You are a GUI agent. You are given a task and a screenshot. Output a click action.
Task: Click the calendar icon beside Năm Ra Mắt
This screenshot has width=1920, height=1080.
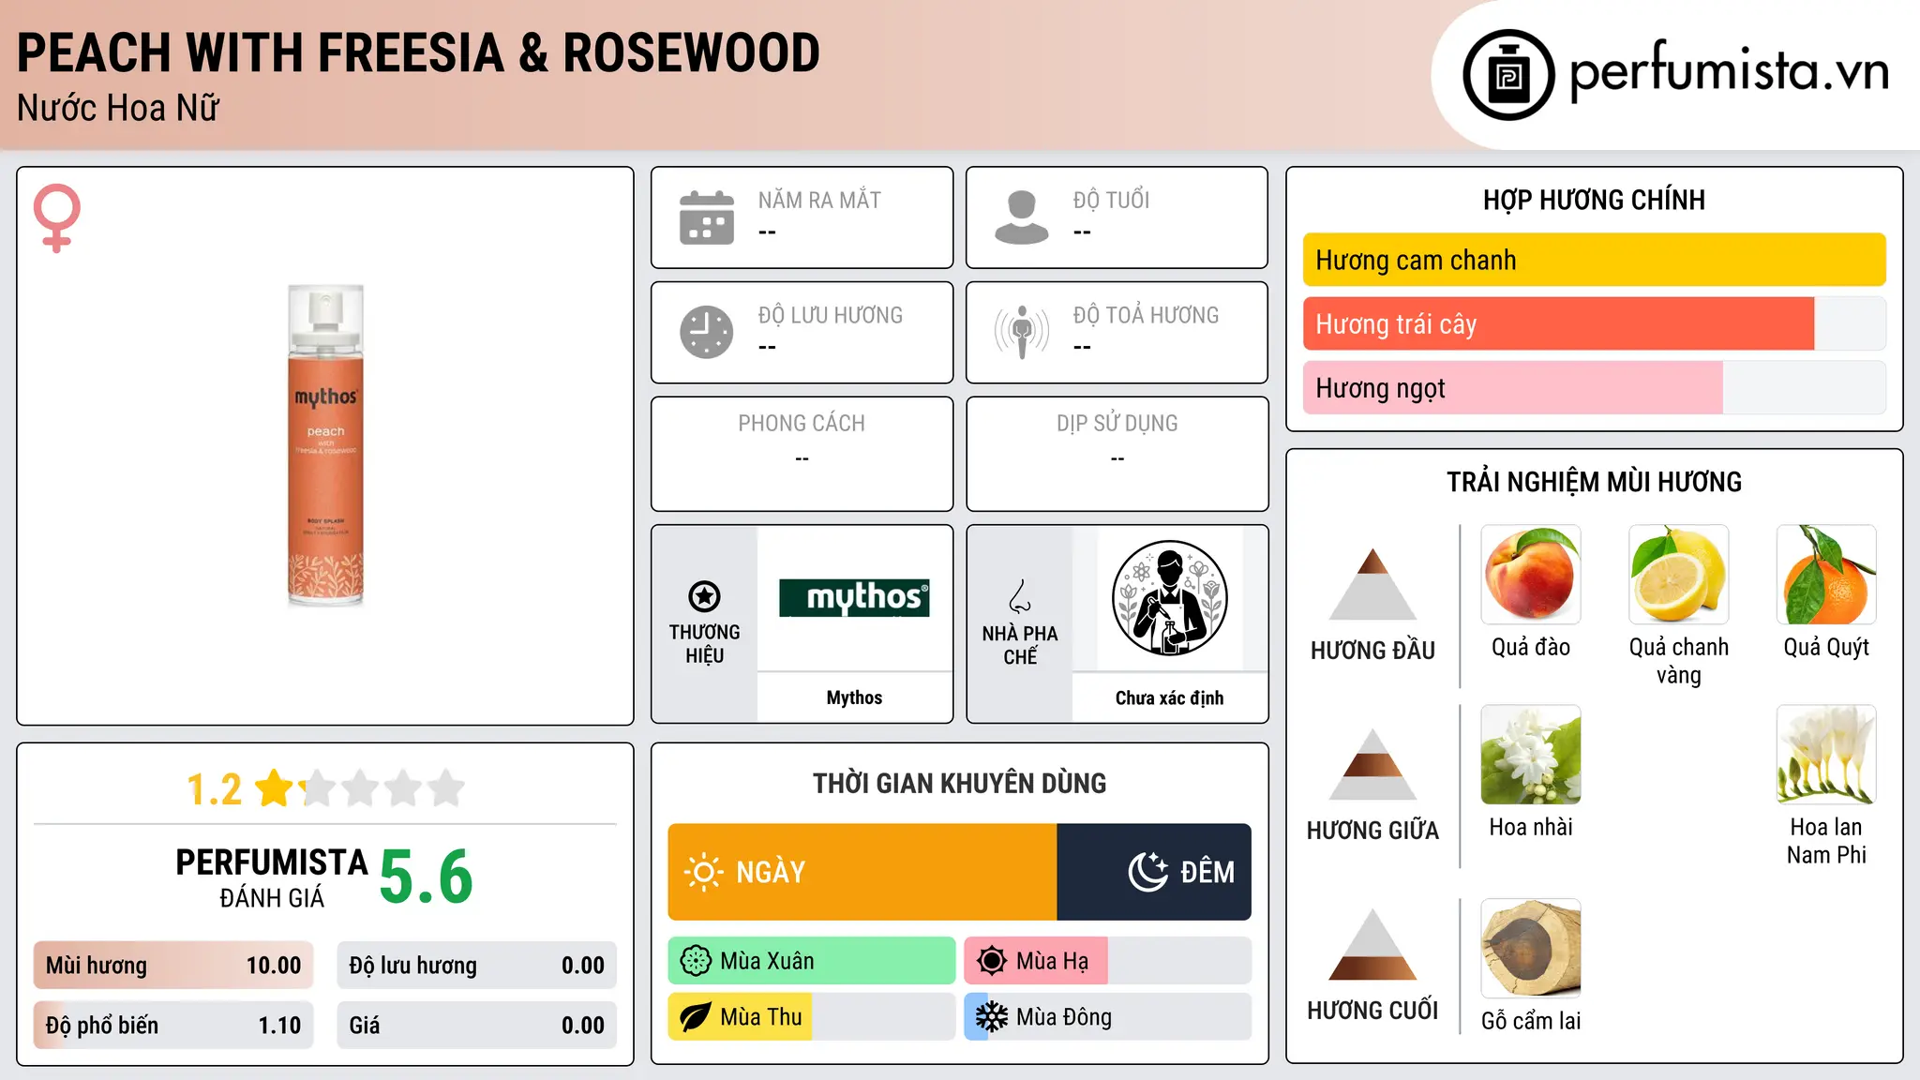[707, 217]
